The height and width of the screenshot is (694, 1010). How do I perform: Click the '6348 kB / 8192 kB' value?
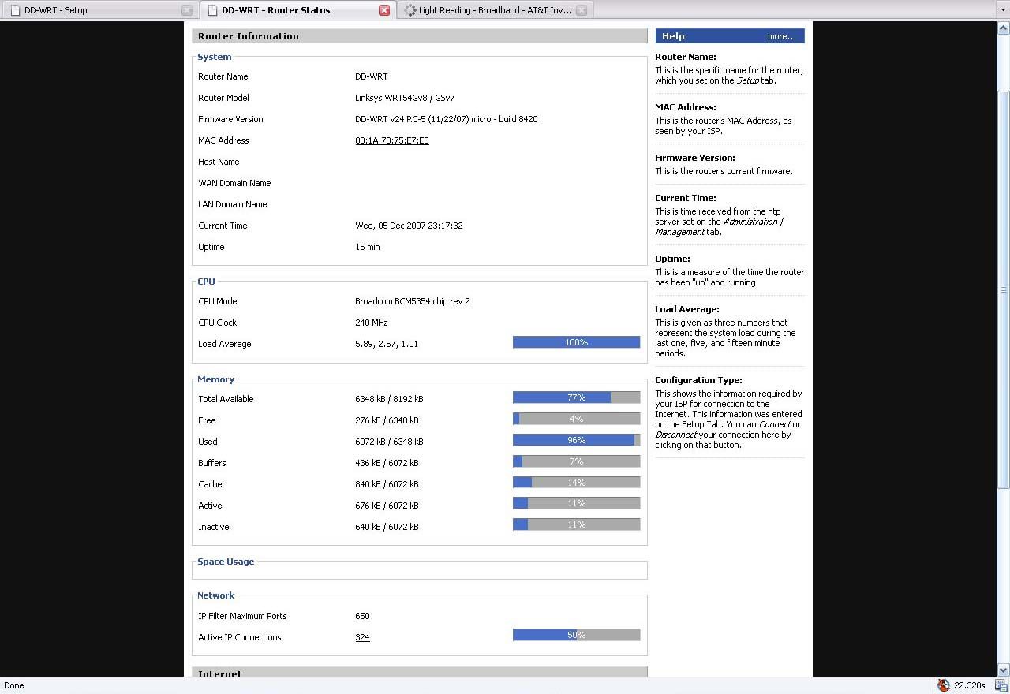click(x=389, y=399)
